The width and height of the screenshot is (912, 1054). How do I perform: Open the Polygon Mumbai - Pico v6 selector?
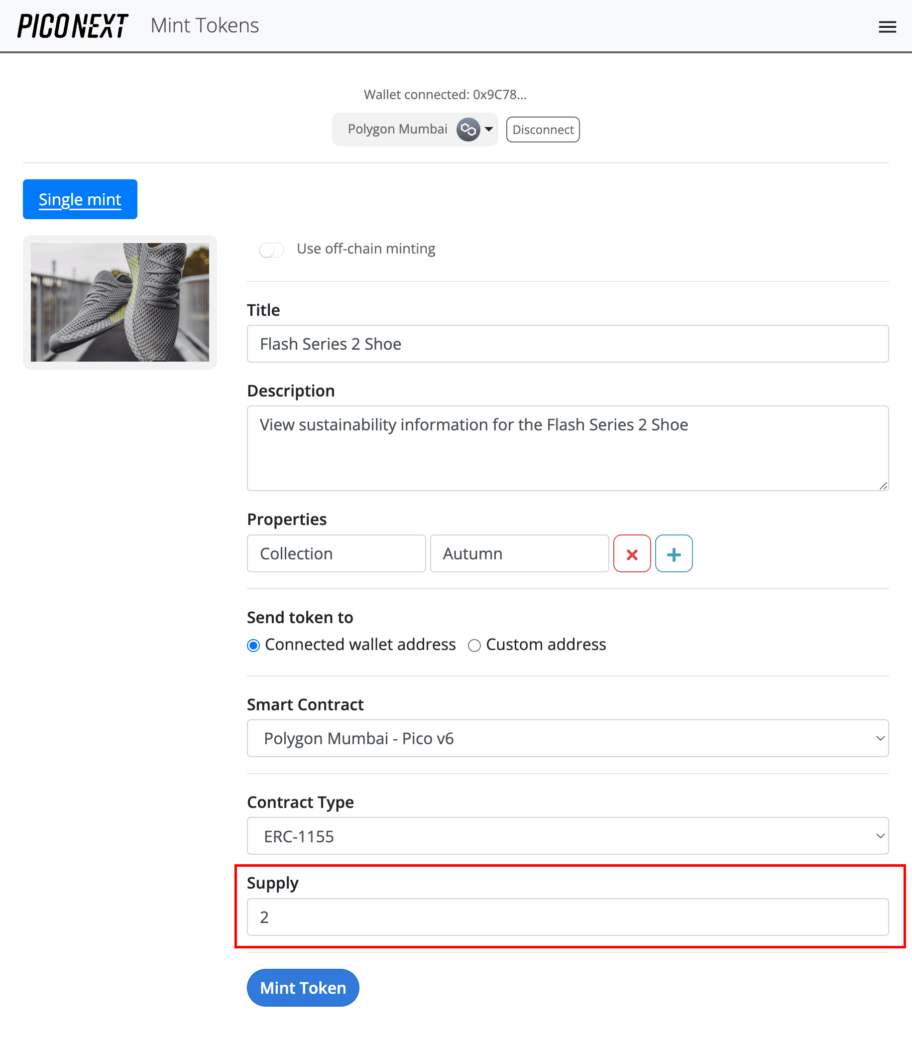[568, 738]
